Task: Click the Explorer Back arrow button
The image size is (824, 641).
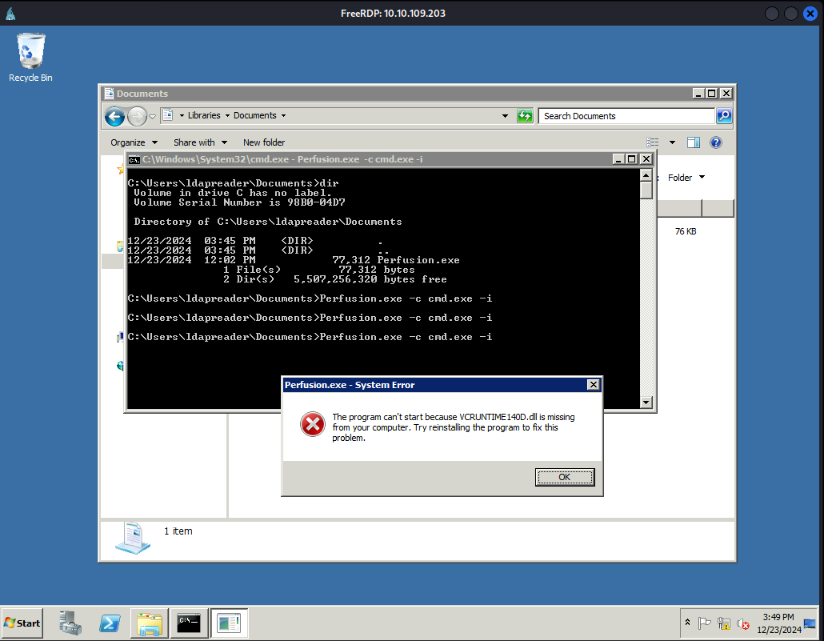Action: click(x=114, y=116)
